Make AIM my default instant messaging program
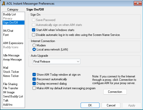143x110 pixels. tap(34, 88)
